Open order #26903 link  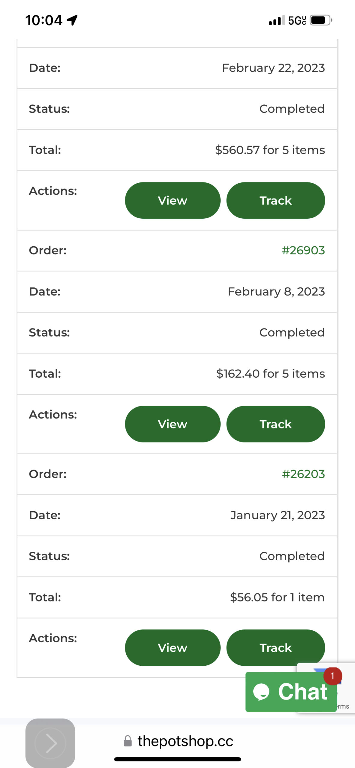pyautogui.click(x=303, y=250)
